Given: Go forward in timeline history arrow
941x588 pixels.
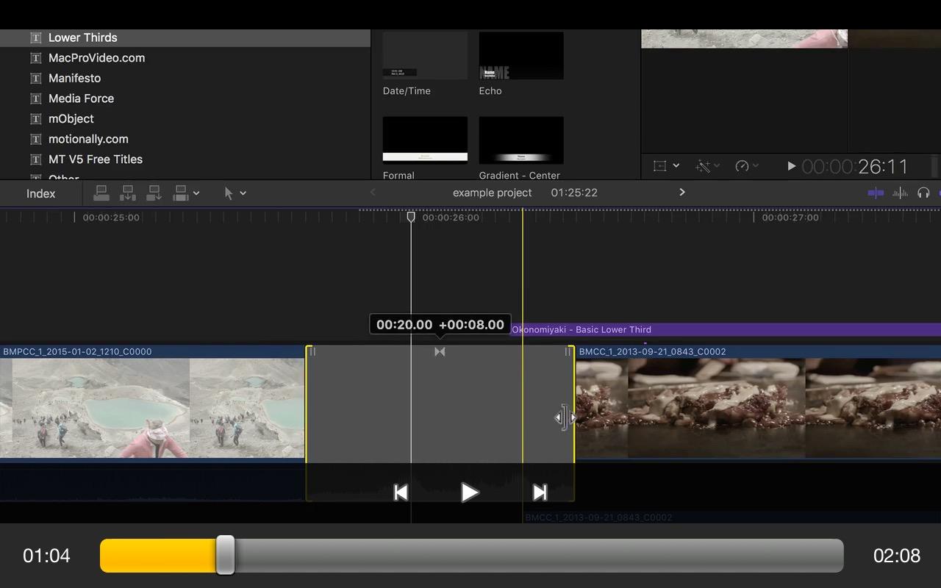Looking at the screenshot, I should [x=682, y=193].
